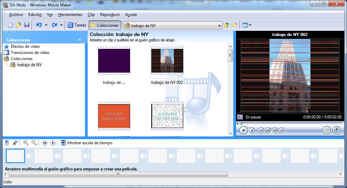Click the preview seek bar slider

[x=240, y=123]
